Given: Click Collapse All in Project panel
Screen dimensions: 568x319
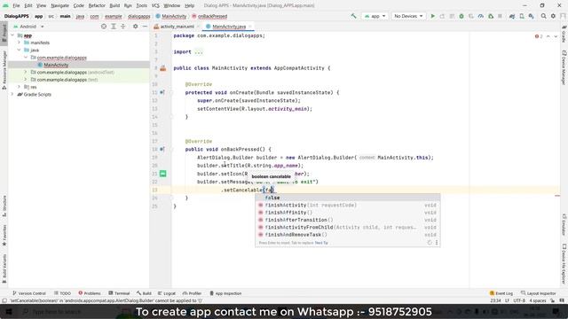Looking at the screenshot, I should (x=122, y=27).
